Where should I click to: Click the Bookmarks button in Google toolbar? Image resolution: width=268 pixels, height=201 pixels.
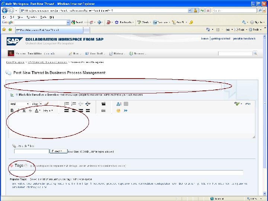click(x=124, y=22)
